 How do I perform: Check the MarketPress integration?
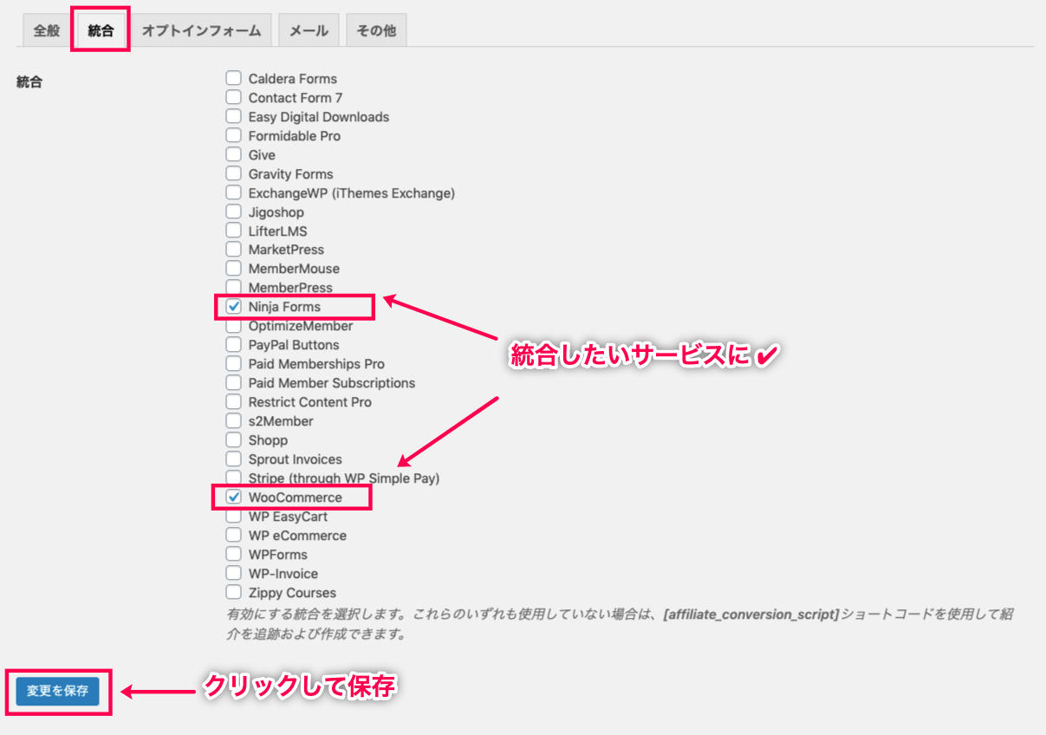(233, 250)
